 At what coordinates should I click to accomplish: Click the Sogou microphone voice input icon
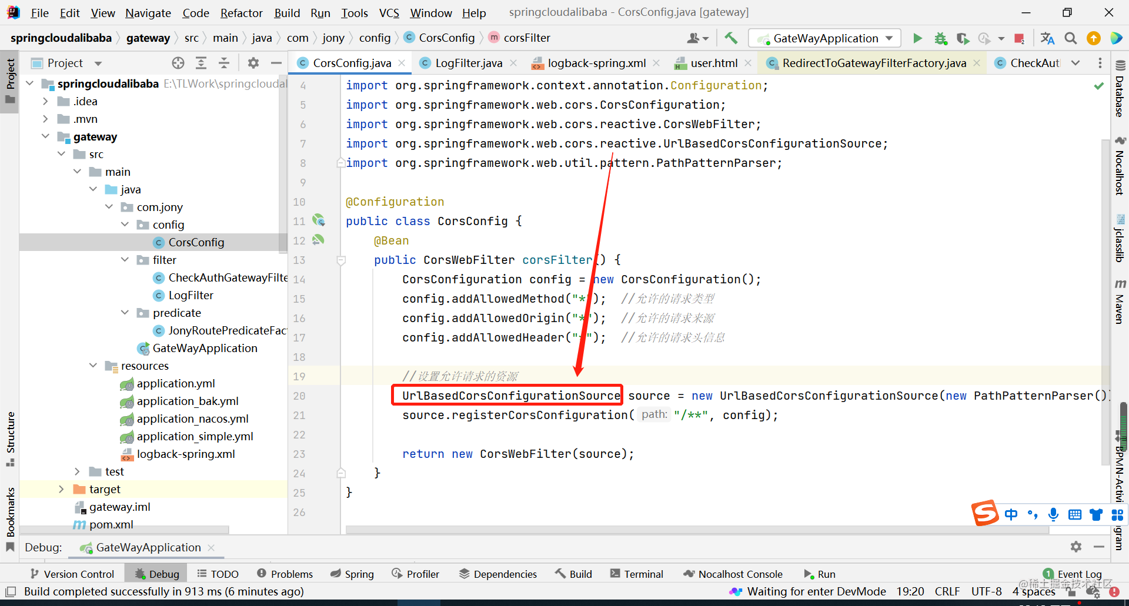click(1053, 515)
